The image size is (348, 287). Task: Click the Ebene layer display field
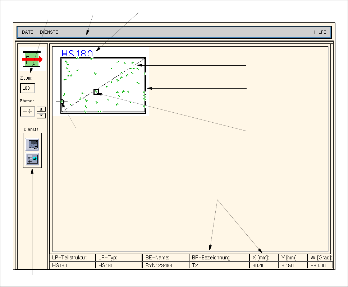(27, 112)
